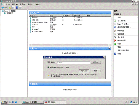
Task: Click the 虚拟网络管理器 icon
Action: 115,27
